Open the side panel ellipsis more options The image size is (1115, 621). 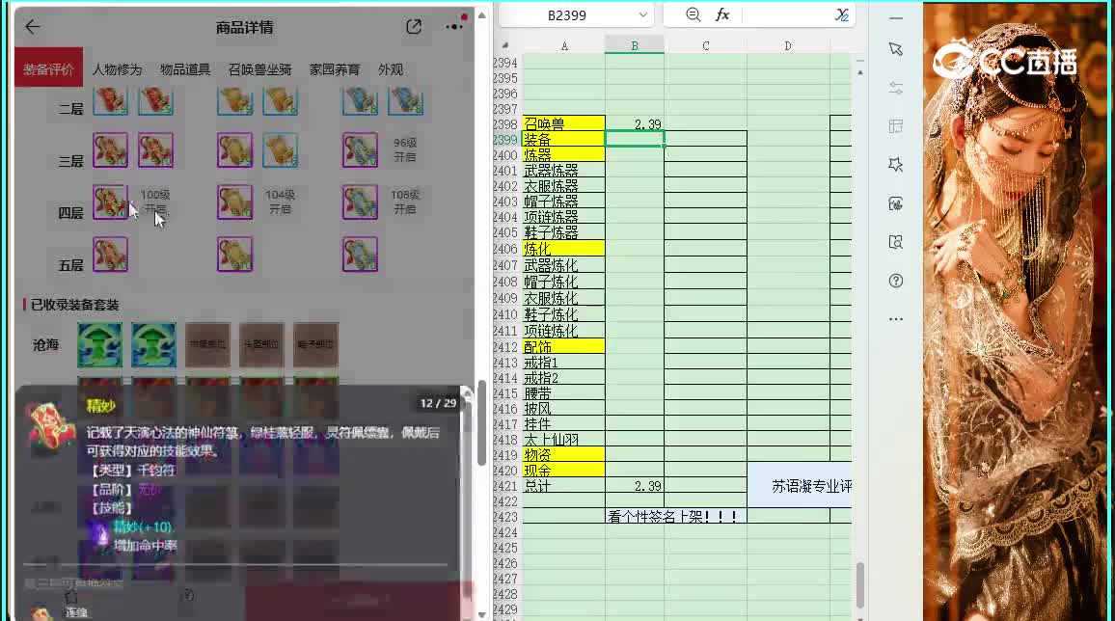896,319
